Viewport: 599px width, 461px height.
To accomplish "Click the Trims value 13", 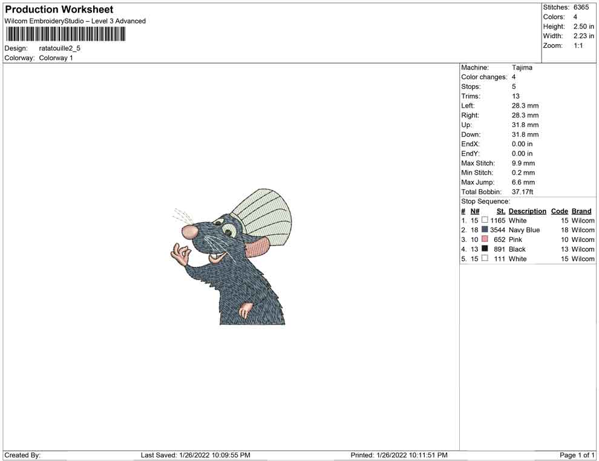I will [x=516, y=96].
